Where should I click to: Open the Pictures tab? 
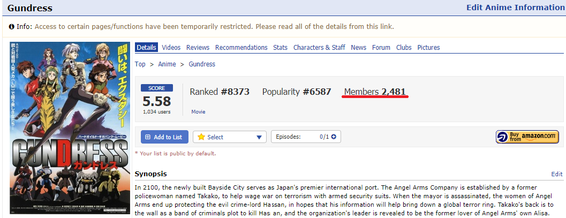(x=428, y=47)
